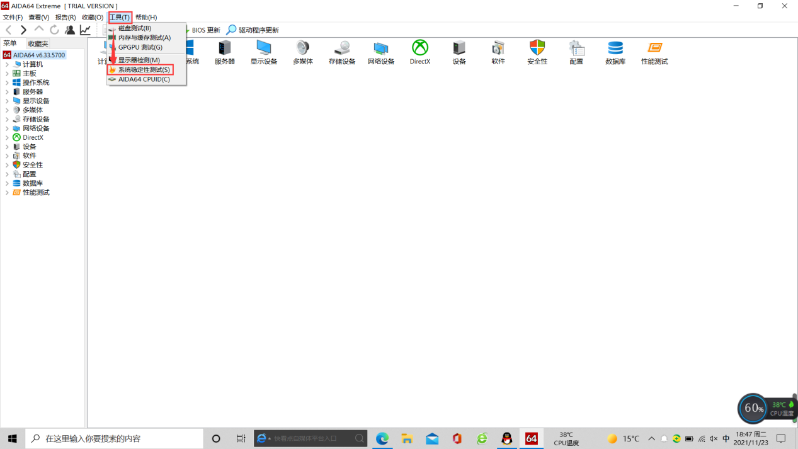This screenshot has height=449, width=798.
Task: Expand the 操作系统 tree node
Action: tap(7, 82)
